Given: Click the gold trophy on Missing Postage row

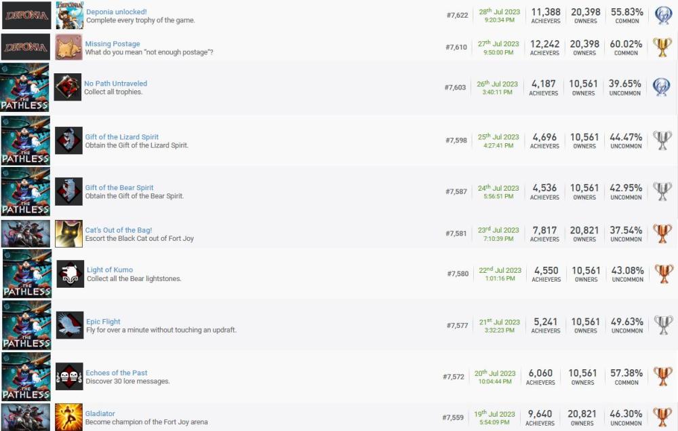Looking at the screenshot, I should [x=662, y=48].
